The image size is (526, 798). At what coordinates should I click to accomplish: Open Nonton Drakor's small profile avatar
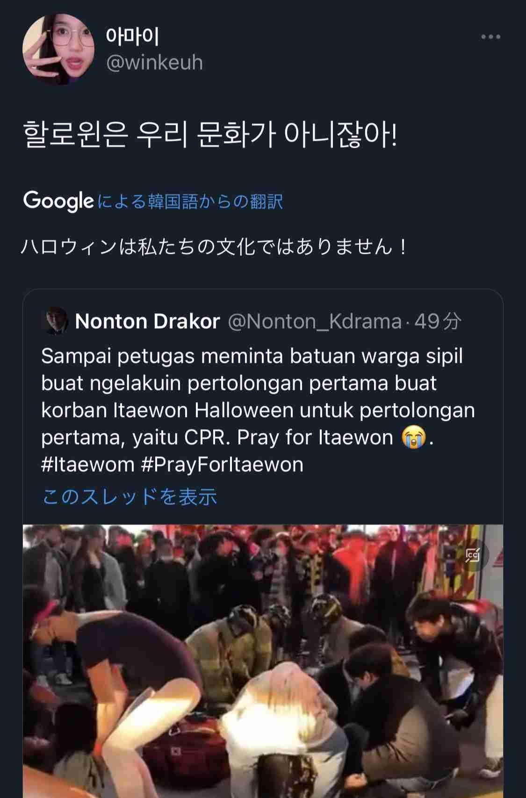[x=55, y=321]
